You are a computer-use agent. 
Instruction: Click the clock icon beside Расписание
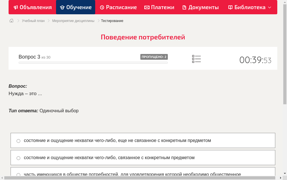102,7
